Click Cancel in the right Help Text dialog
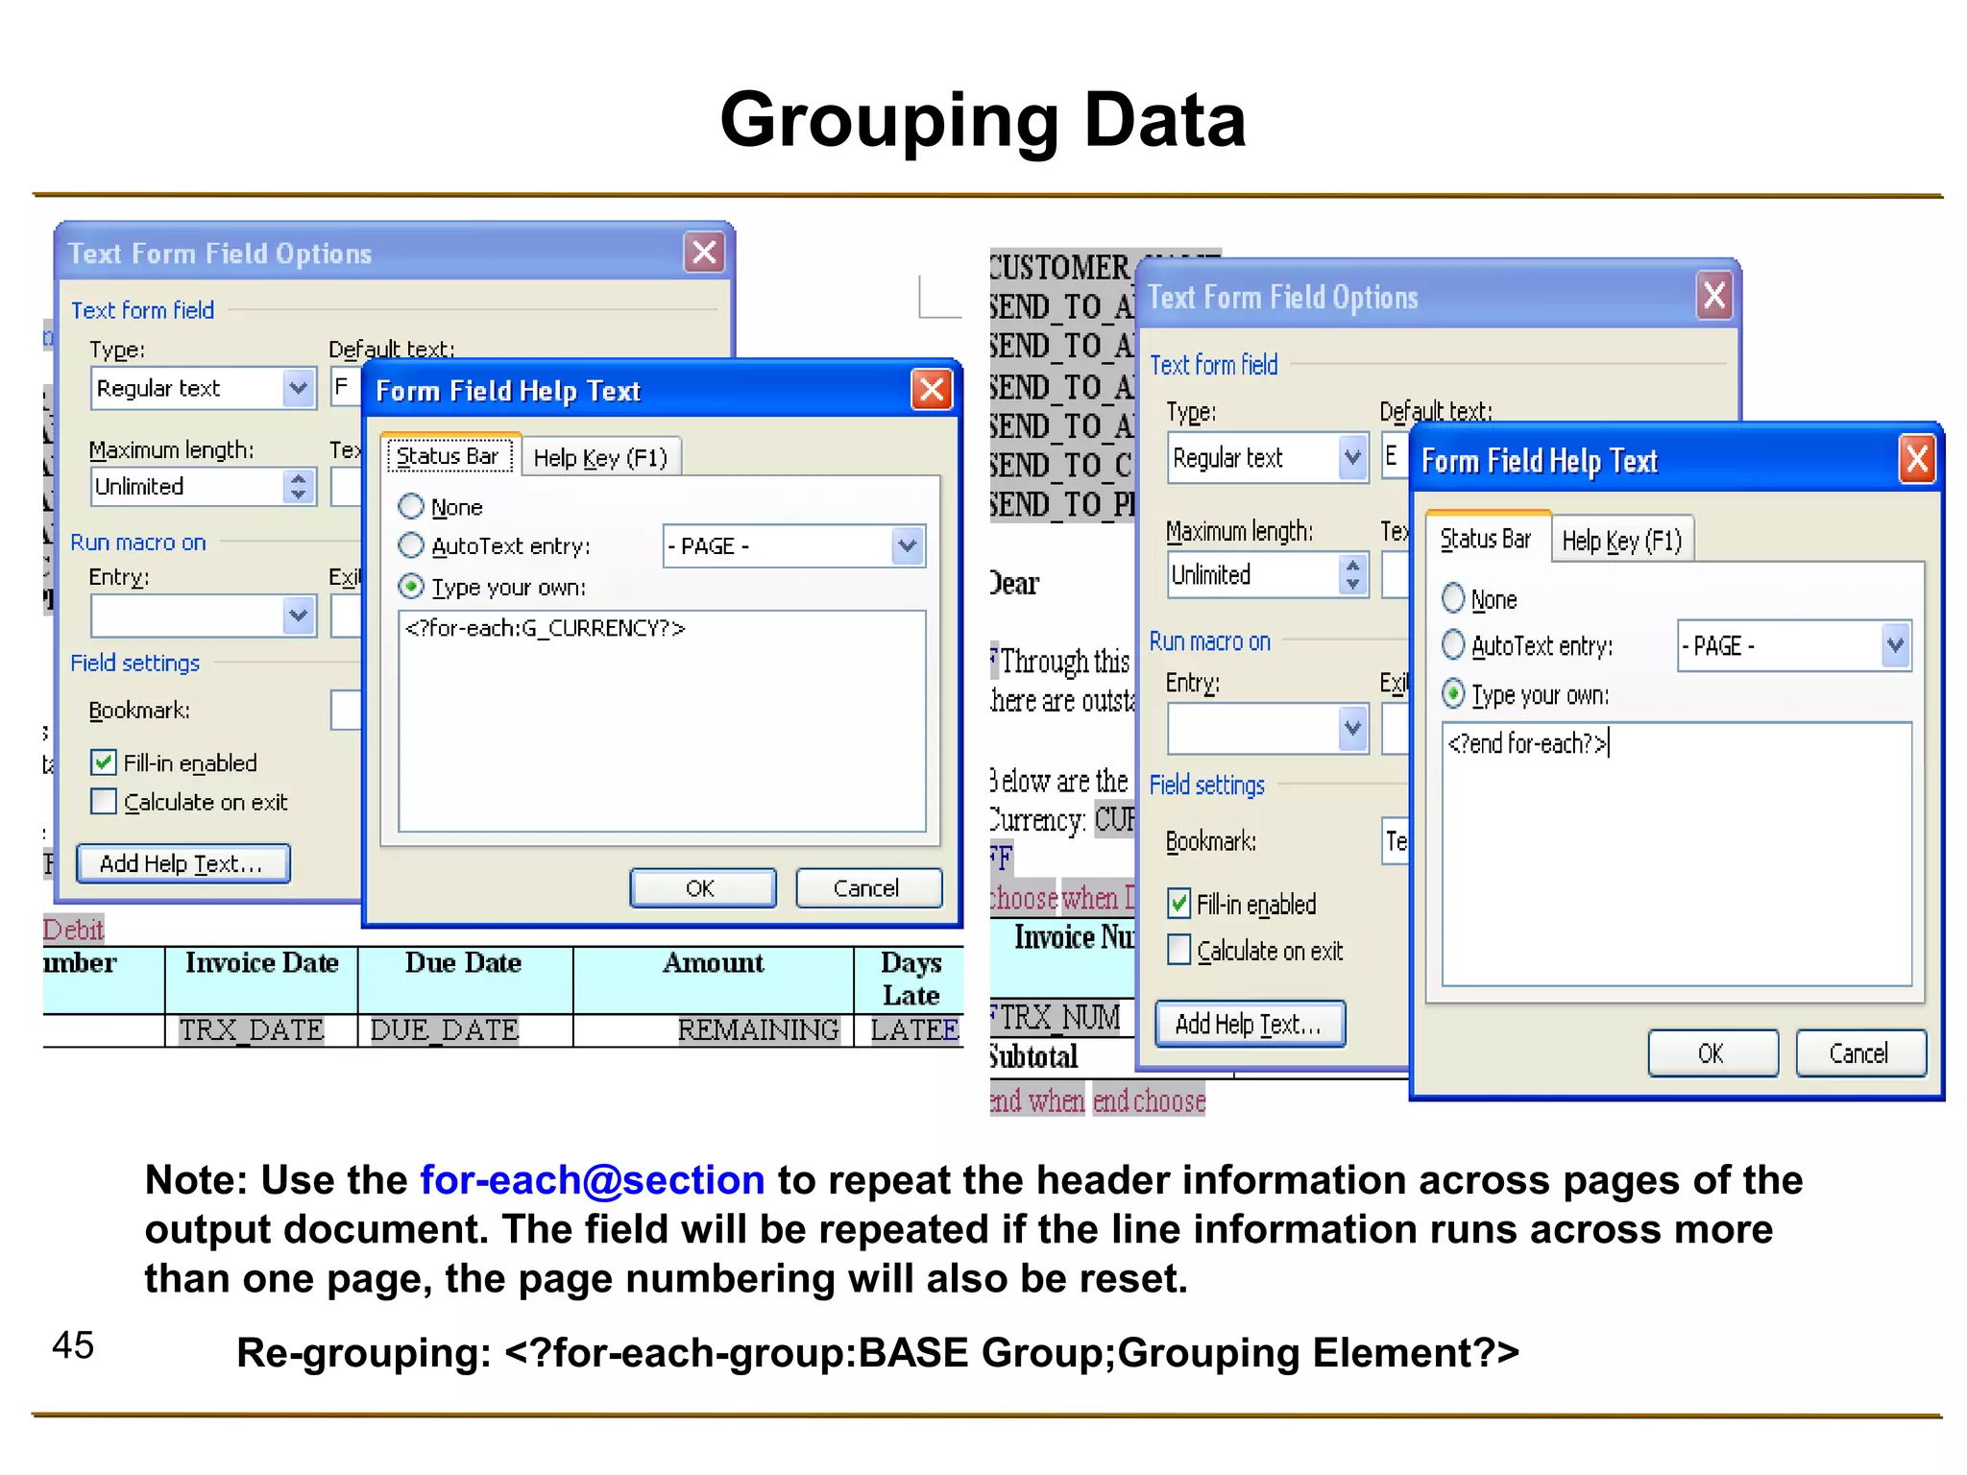Viewport: 1967px width, 1475px height. coord(1859,1053)
